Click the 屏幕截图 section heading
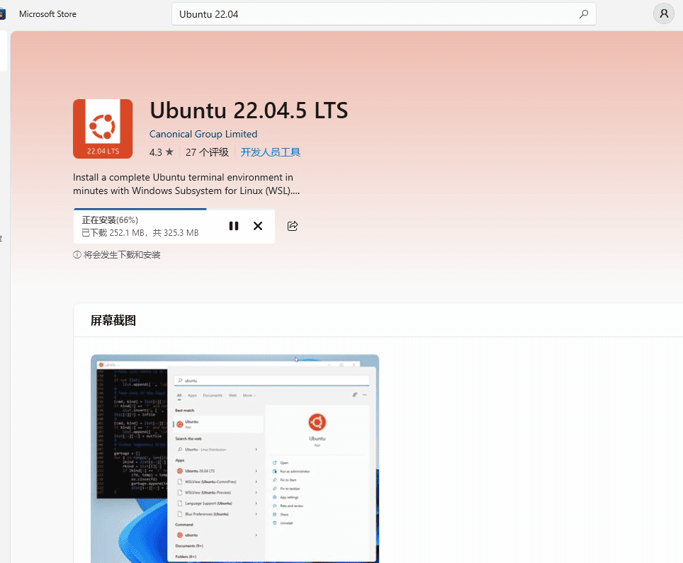683x563 pixels. (x=113, y=321)
